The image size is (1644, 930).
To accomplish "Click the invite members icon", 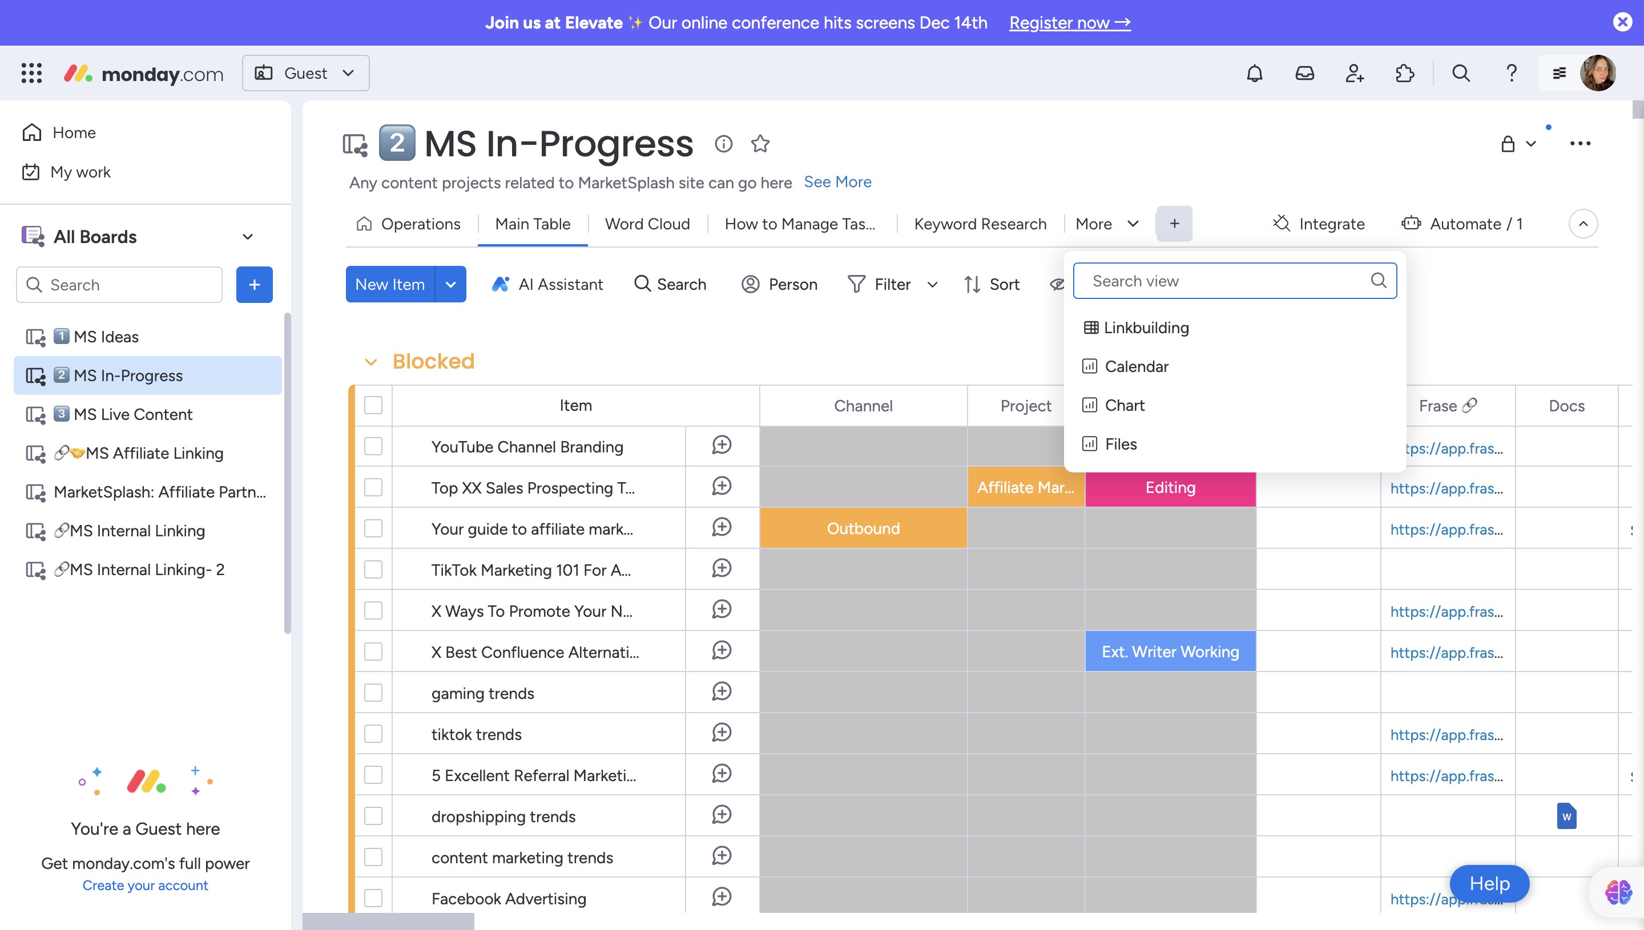I will click(1354, 74).
